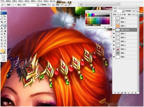Show layer 图层 31 visibility box
Screen dimensions: 144x107
(114, 26)
